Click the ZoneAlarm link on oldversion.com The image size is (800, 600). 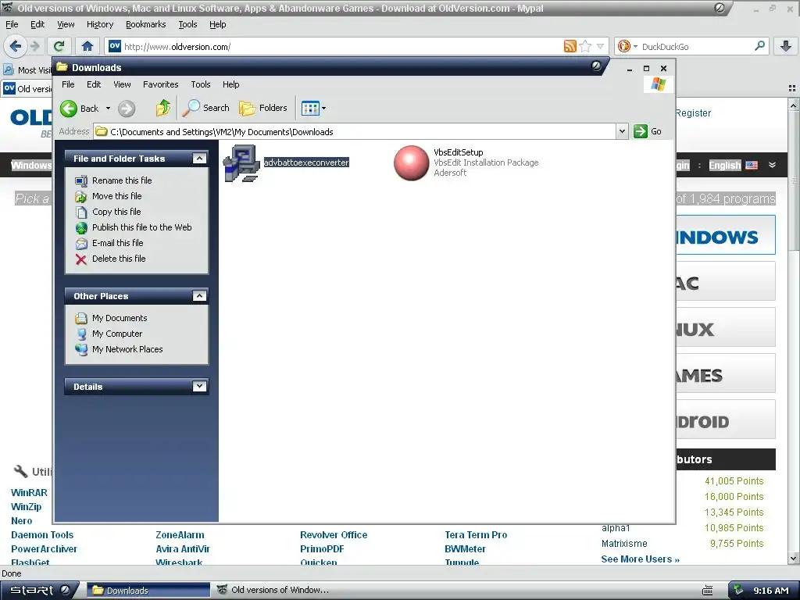tap(180, 535)
